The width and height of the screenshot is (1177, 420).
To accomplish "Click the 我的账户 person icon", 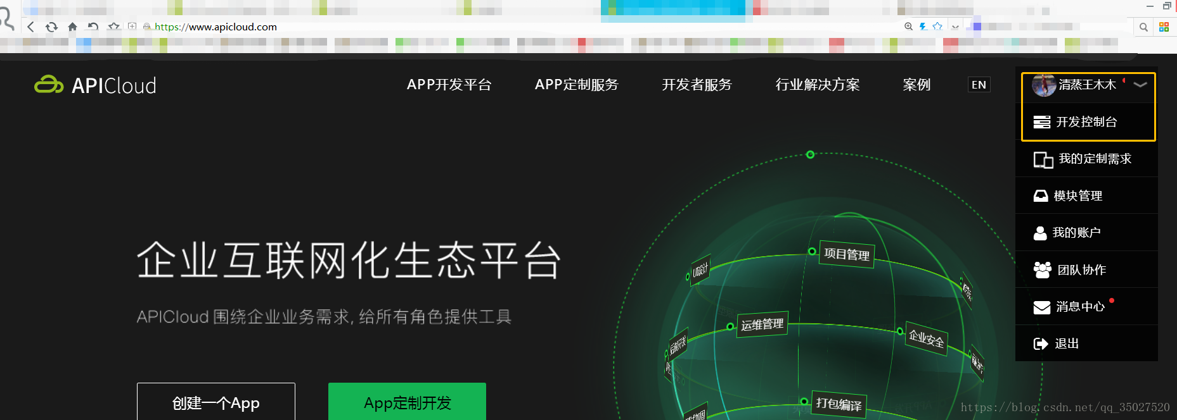I will pos(1040,233).
